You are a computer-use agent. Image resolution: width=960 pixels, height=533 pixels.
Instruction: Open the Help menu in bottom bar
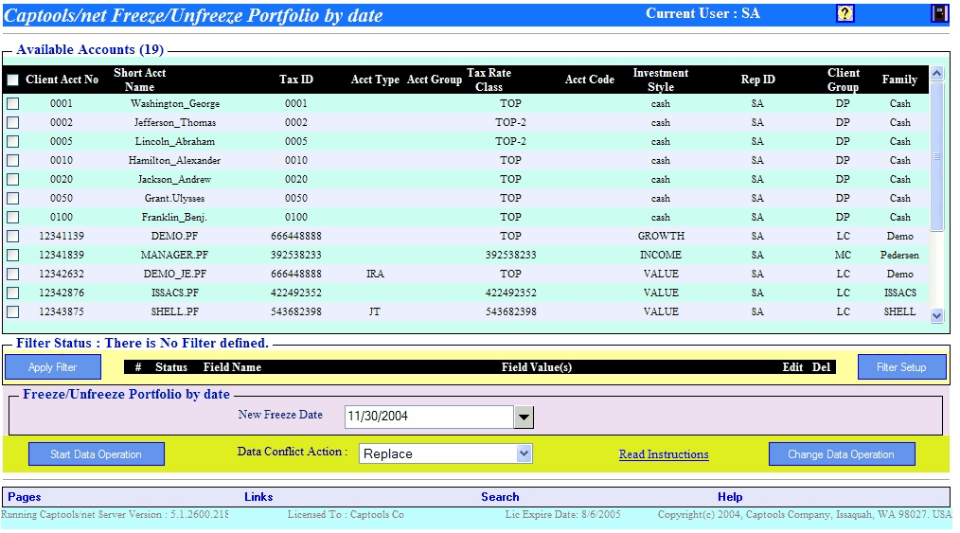pyautogui.click(x=730, y=497)
